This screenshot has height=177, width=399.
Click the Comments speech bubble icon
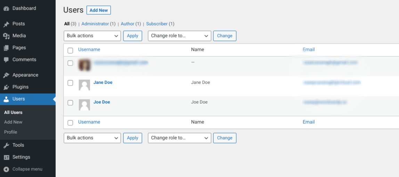(6, 60)
